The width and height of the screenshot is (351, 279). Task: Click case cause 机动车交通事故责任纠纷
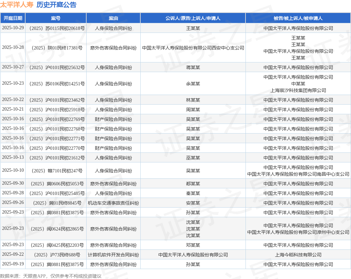113,203
